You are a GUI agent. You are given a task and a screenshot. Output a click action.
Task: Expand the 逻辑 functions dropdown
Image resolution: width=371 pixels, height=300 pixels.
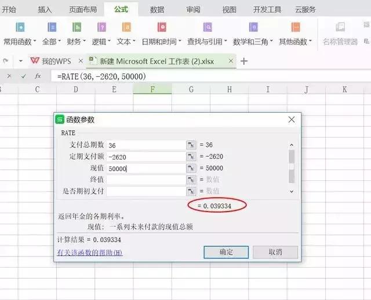[x=109, y=41]
